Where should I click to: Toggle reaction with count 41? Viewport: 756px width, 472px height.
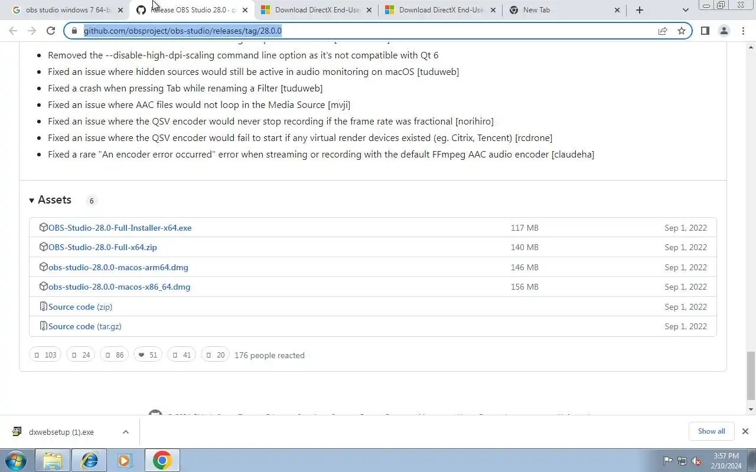pyautogui.click(x=181, y=355)
